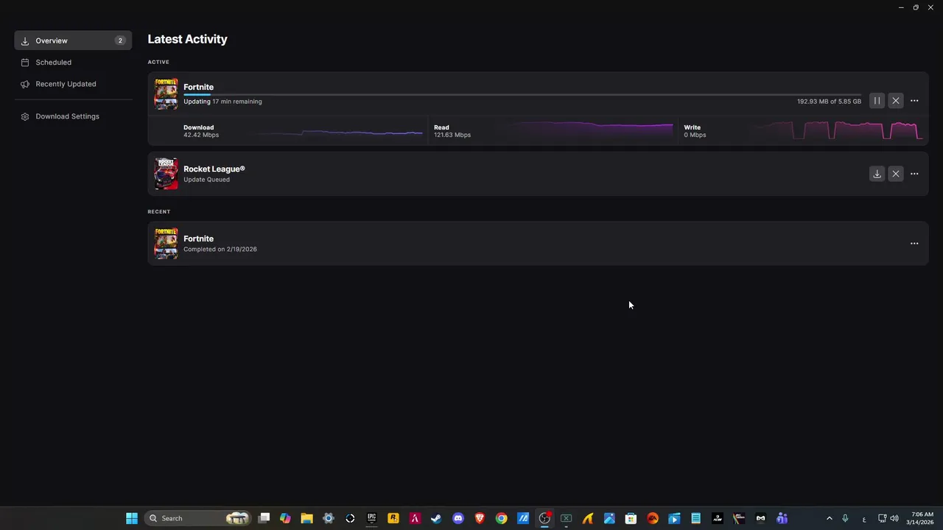
Task: Open volume control in system tray
Action: (x=894, y=518)
